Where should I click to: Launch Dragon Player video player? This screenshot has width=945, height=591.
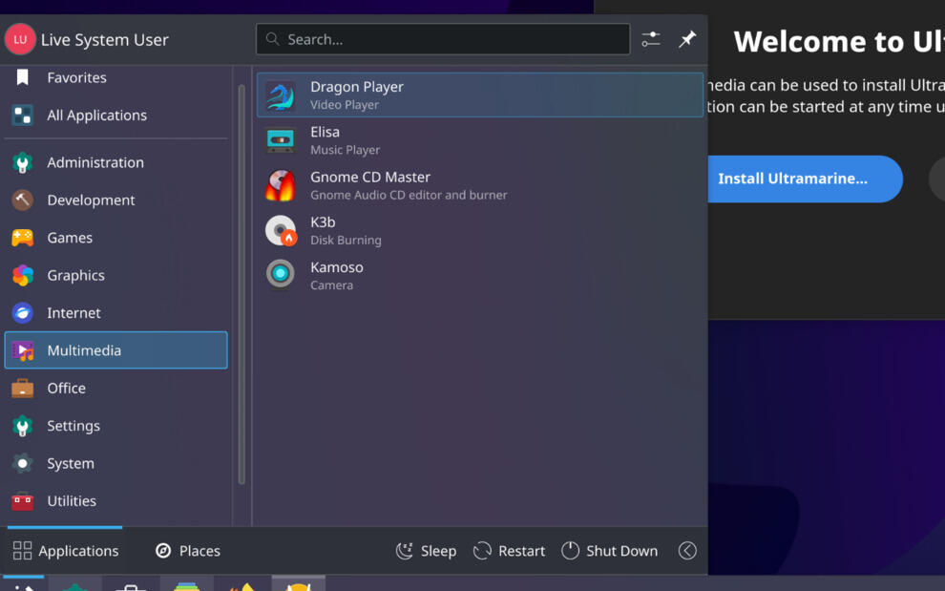480,95
